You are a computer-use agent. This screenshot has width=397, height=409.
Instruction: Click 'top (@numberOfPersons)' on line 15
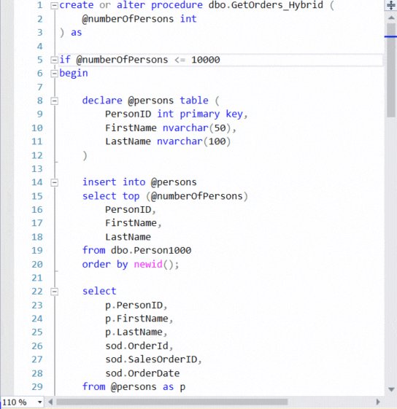[185, 196]
